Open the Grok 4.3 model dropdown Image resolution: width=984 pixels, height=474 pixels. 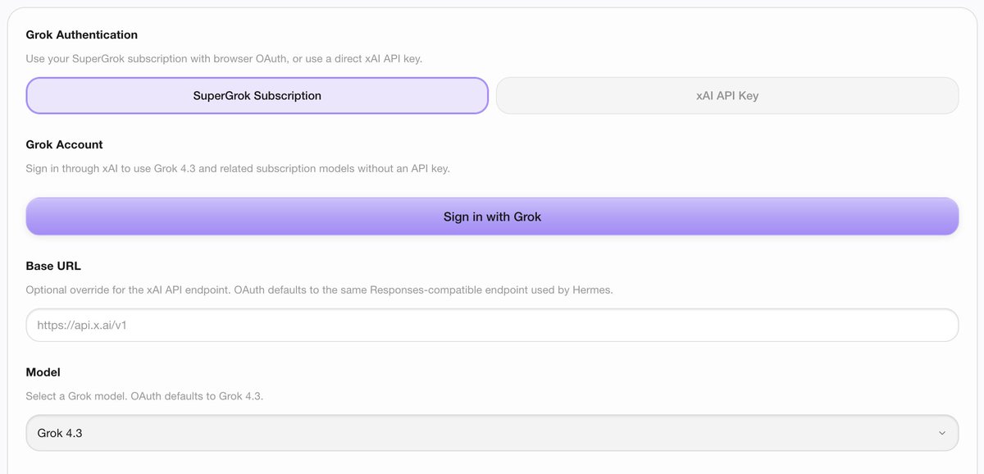click(492, 432)
